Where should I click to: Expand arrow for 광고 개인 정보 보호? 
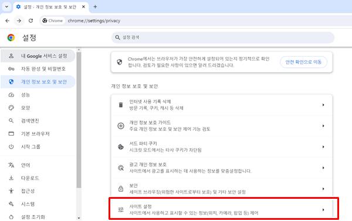323,168
